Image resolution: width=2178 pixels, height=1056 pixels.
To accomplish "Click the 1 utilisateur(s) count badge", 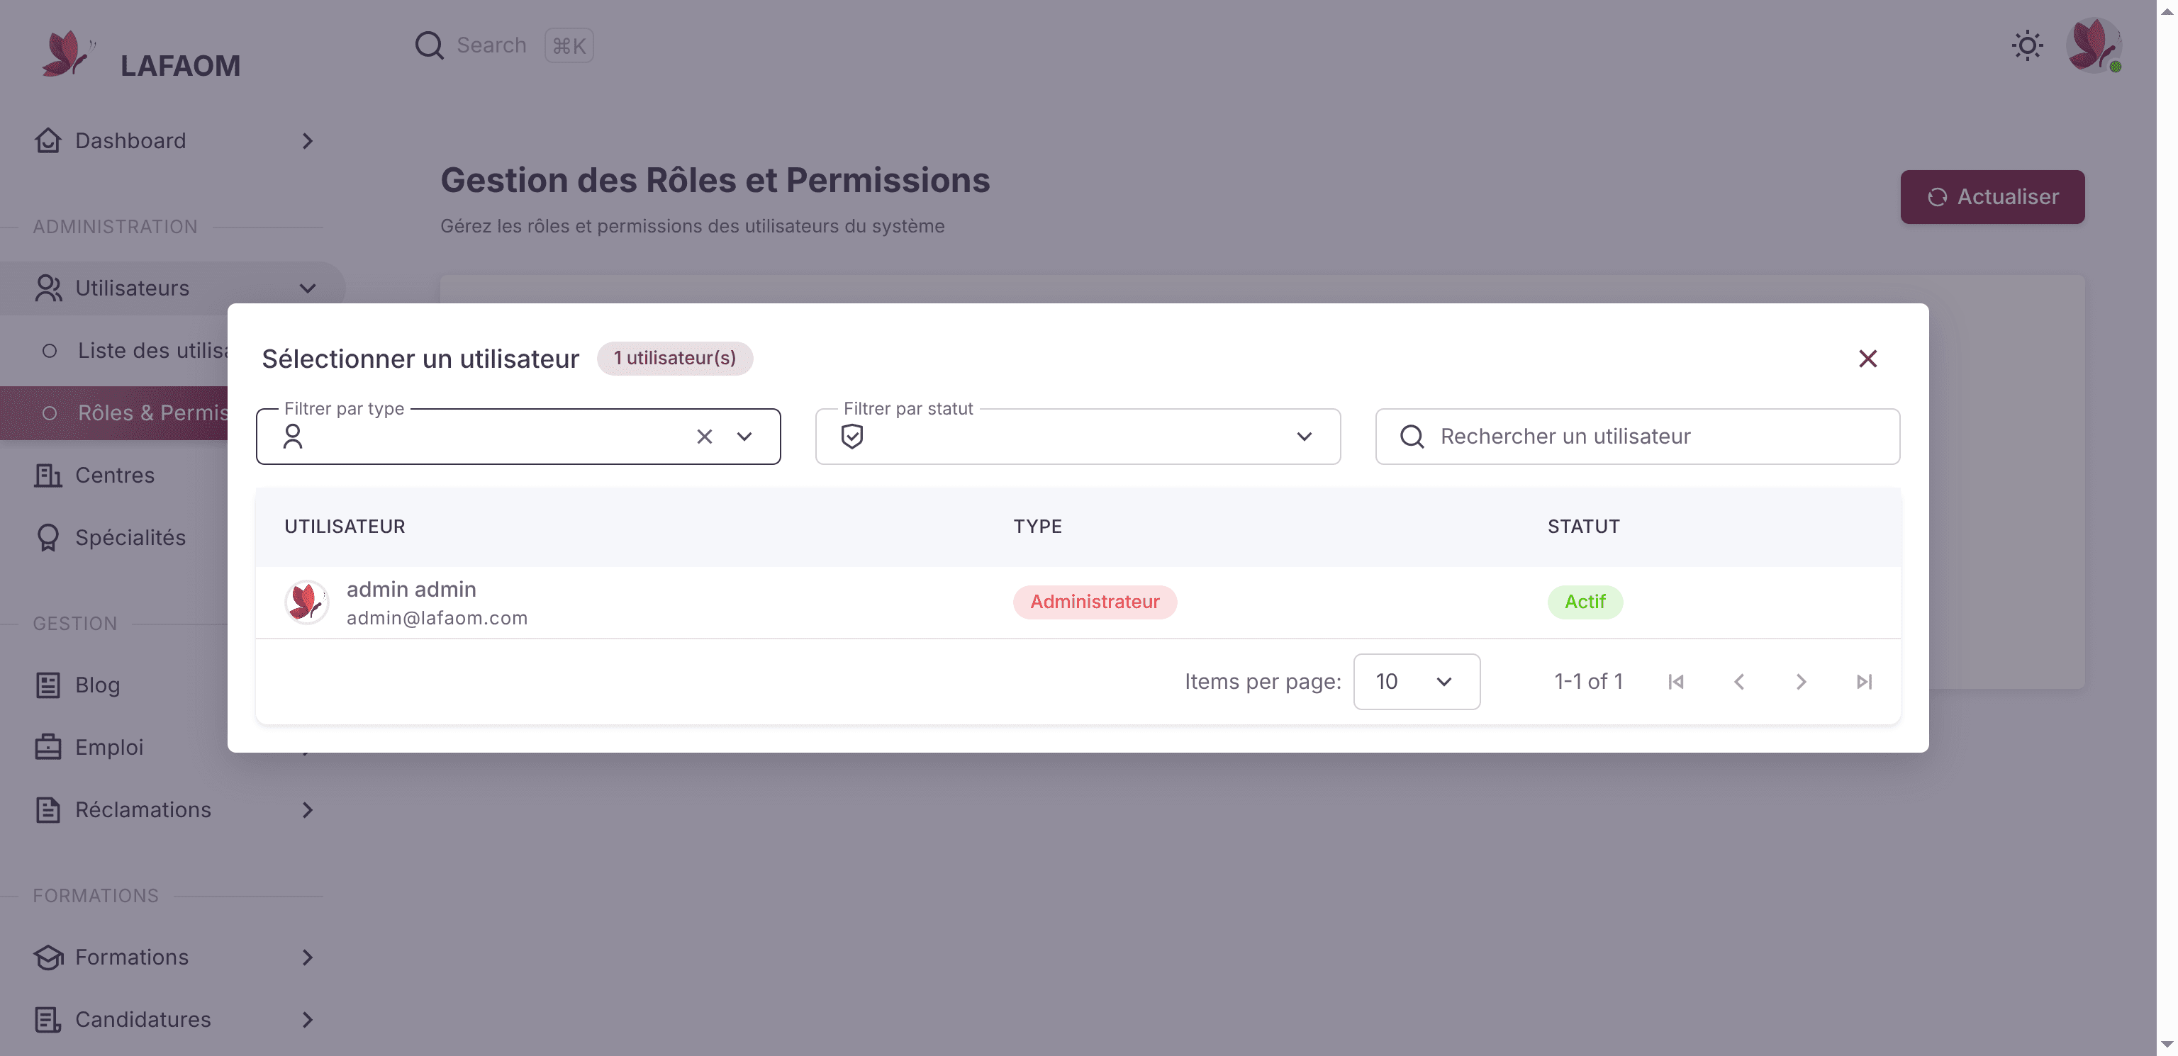I will [675, 359].
